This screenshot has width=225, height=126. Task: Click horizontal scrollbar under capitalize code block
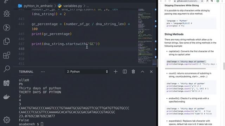pos(185,69)
